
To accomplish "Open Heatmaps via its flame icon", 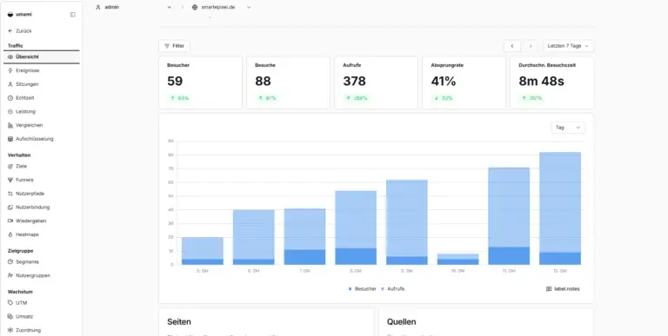I will pos(10,234).
